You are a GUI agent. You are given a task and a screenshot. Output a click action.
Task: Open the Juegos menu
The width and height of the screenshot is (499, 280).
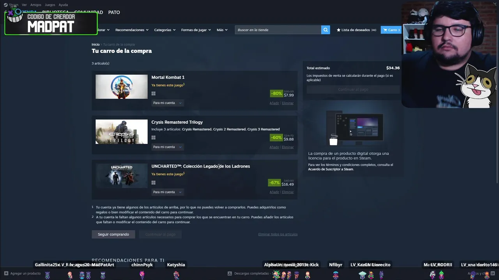[50, 5]
